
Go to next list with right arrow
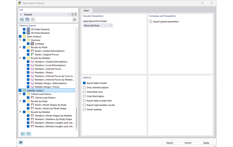click(76, 15)
